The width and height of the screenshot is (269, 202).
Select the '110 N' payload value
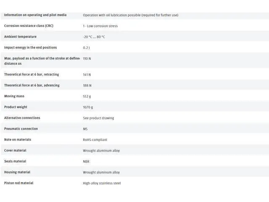(87, 58)
